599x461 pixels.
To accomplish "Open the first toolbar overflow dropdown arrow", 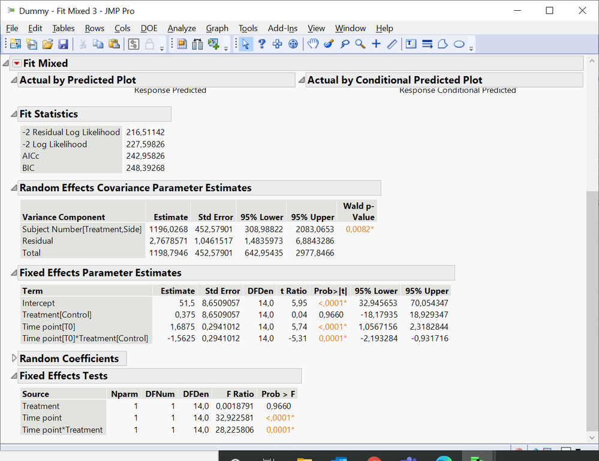I will pyautogui.click(x=162, y=49).
